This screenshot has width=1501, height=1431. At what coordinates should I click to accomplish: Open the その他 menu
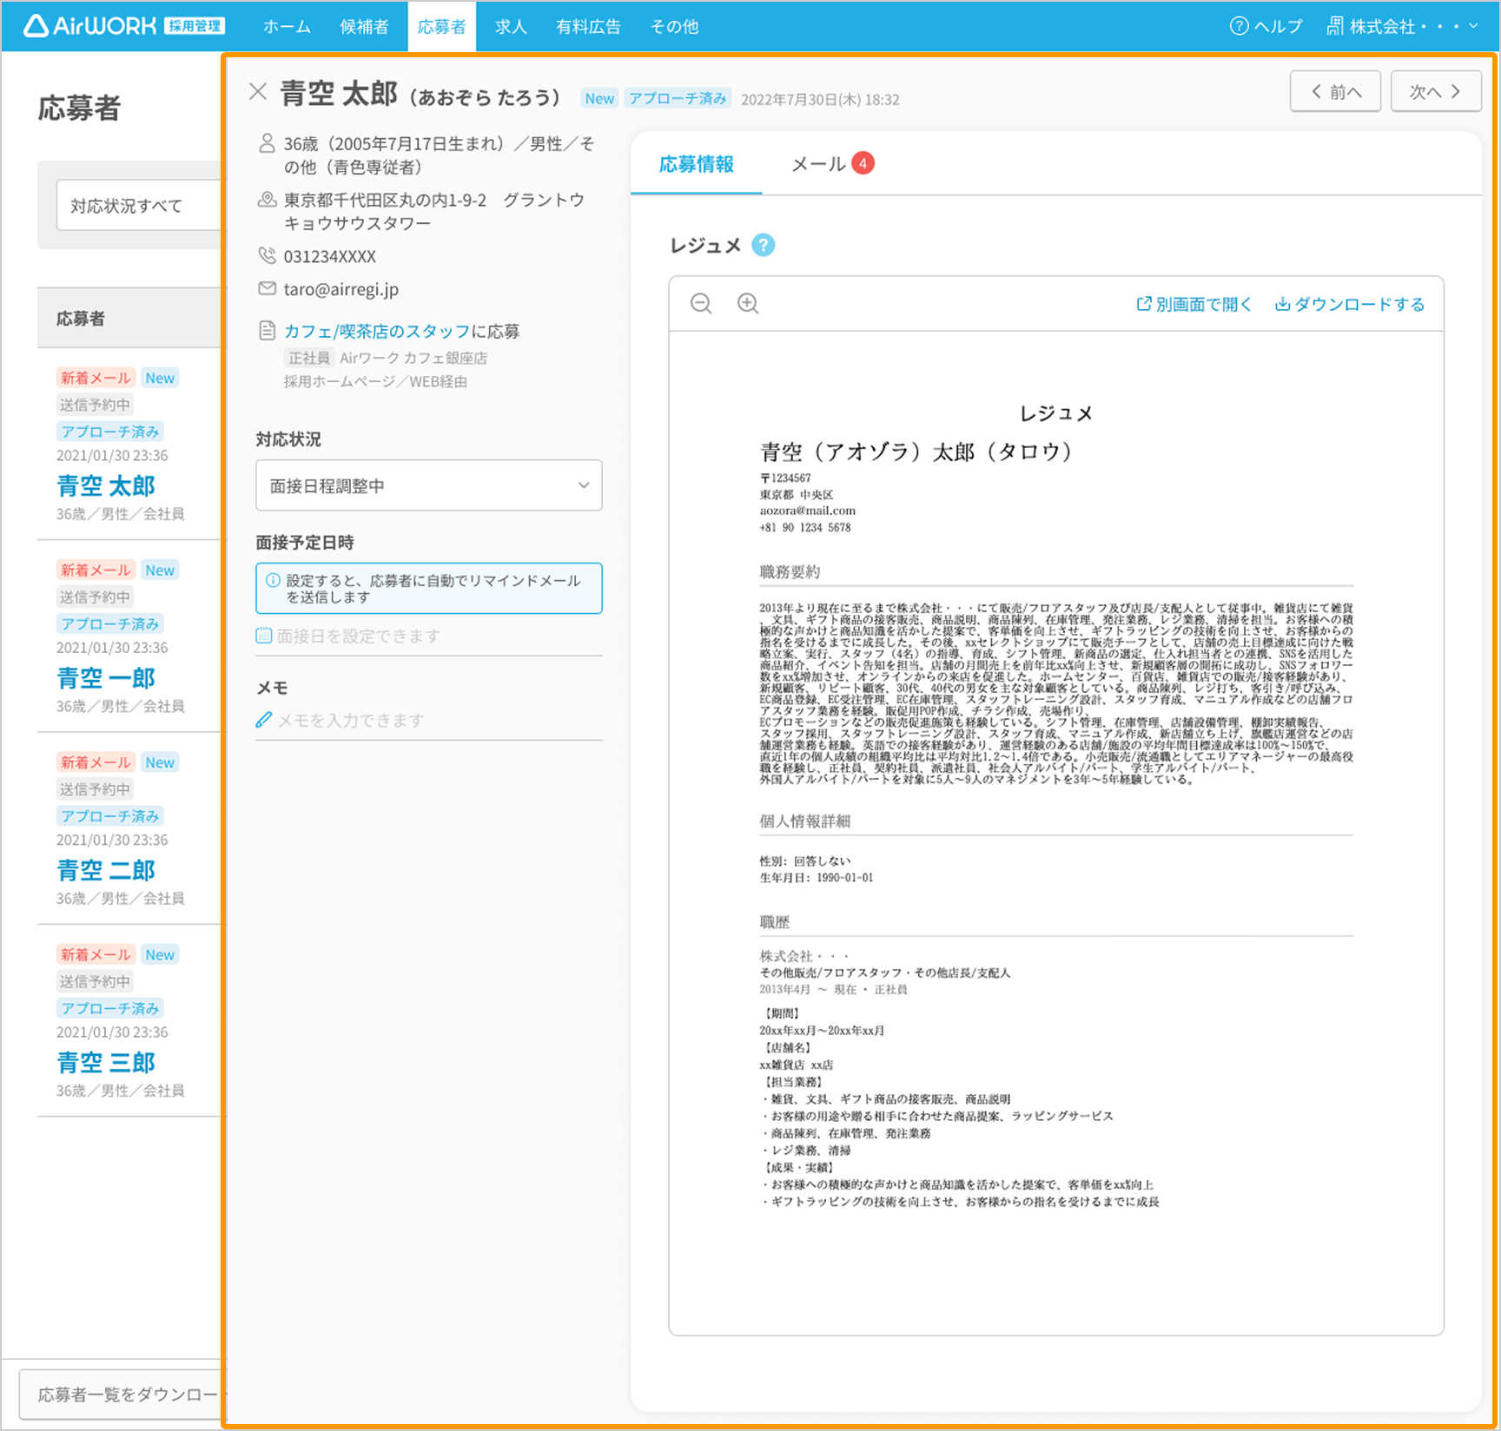(674, 26)
